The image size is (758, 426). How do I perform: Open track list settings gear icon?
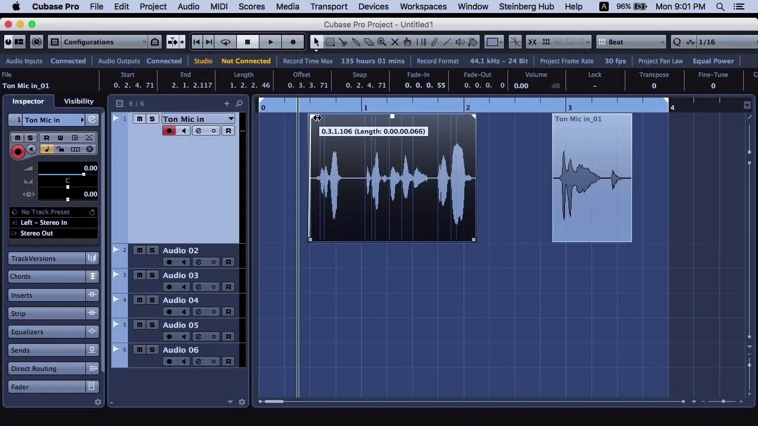click(x=242, y=402)
